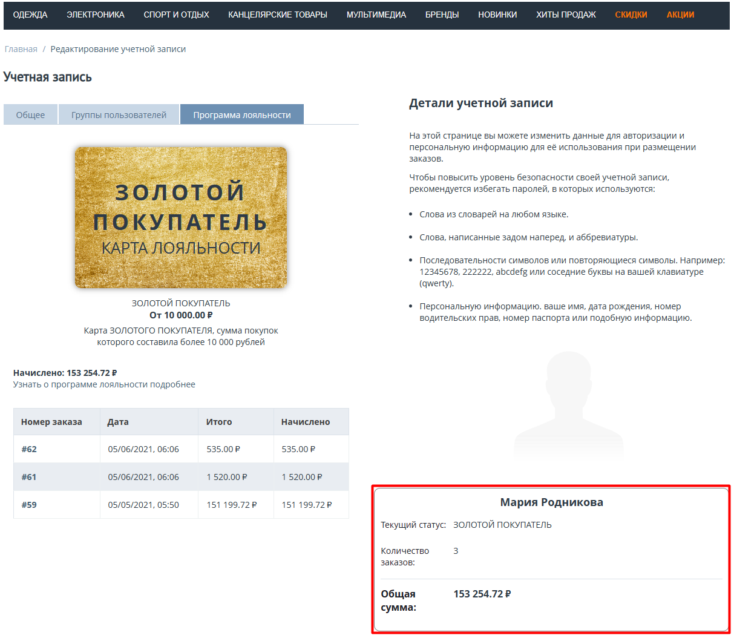Open order #59 link
Viewport: 734px width, 638px height.
point(29,505)
